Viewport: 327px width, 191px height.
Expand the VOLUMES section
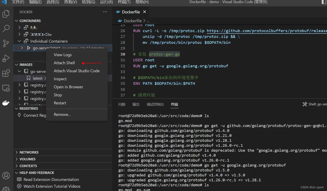17,159
